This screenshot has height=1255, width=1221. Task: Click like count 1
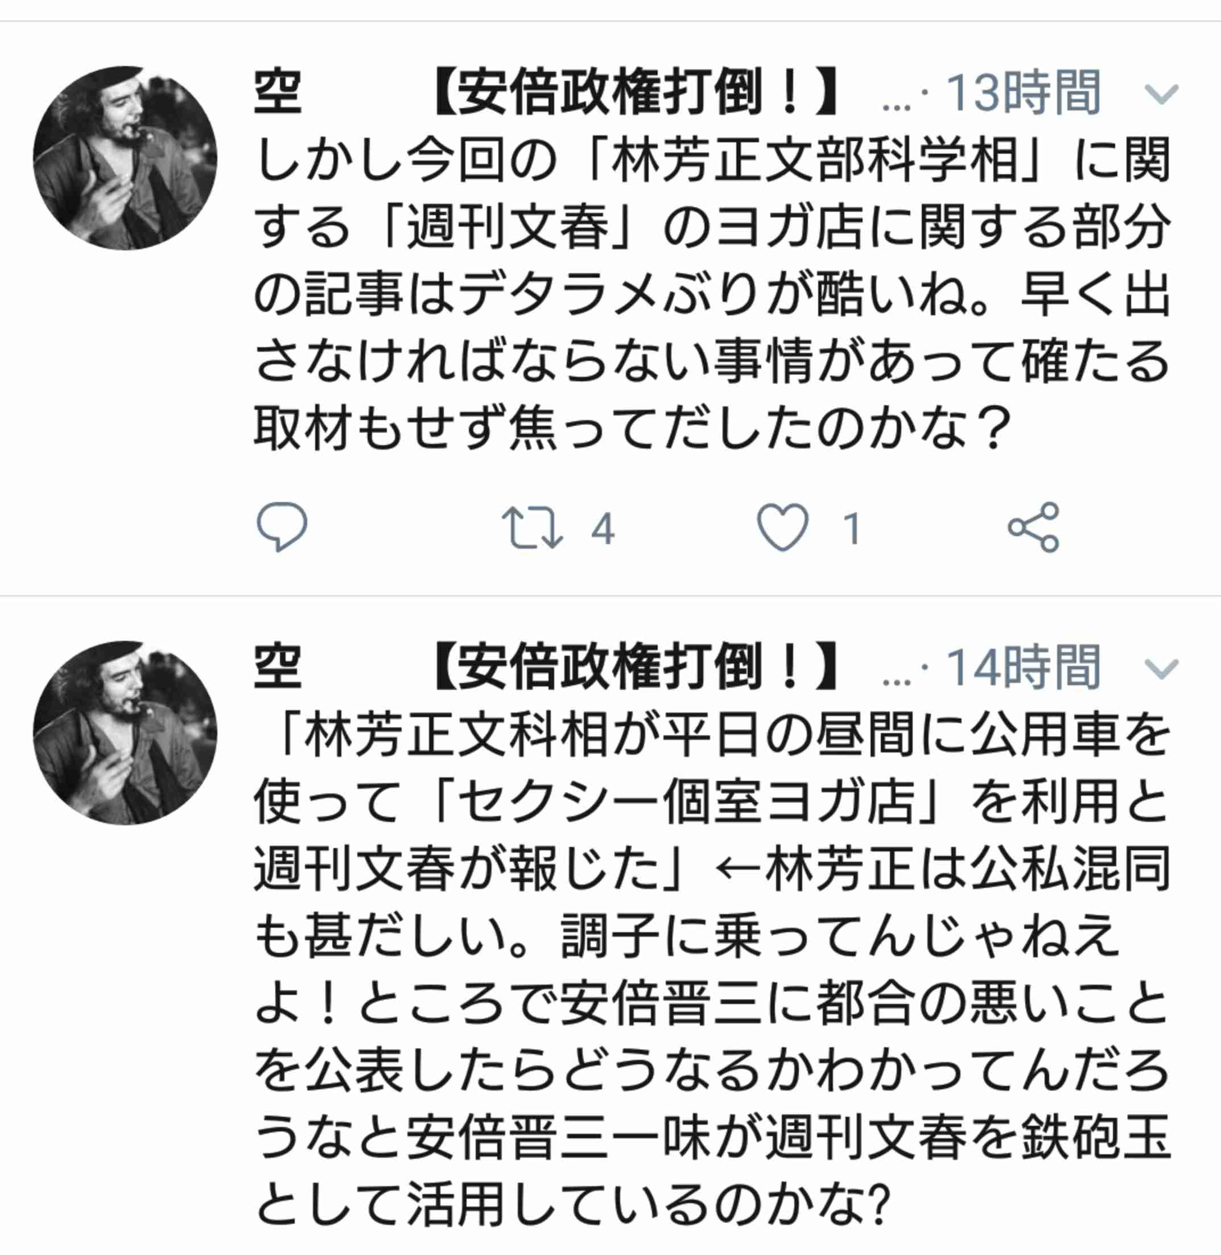pos(852,529)
